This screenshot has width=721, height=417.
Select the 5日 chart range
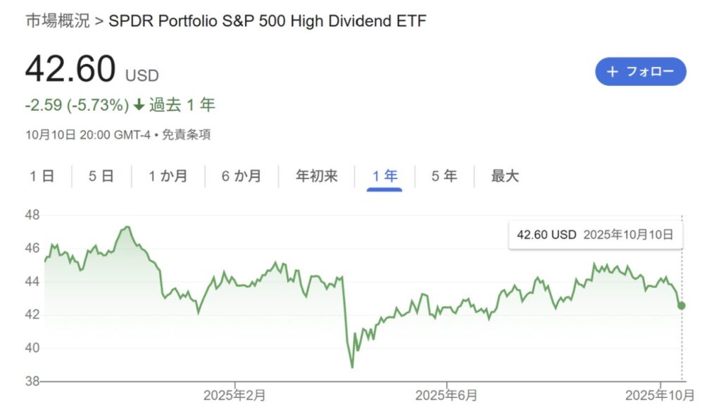pos(101,176)
